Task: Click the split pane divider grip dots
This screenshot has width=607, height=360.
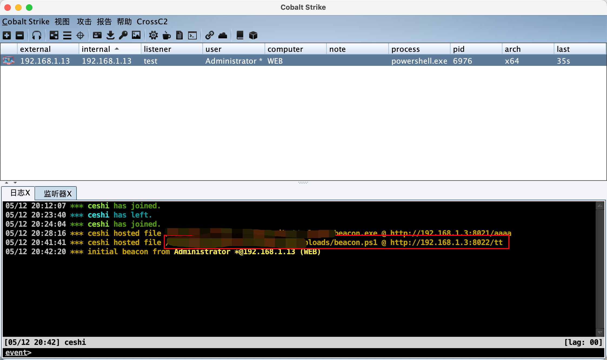Action: click(303, 183)
